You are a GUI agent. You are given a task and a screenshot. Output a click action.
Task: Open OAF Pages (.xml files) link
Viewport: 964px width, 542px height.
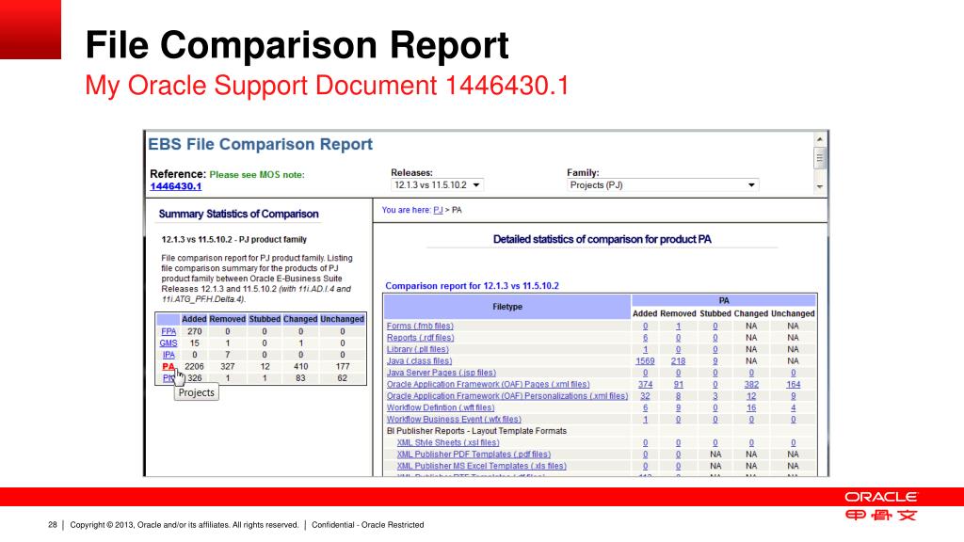(489, 384)
